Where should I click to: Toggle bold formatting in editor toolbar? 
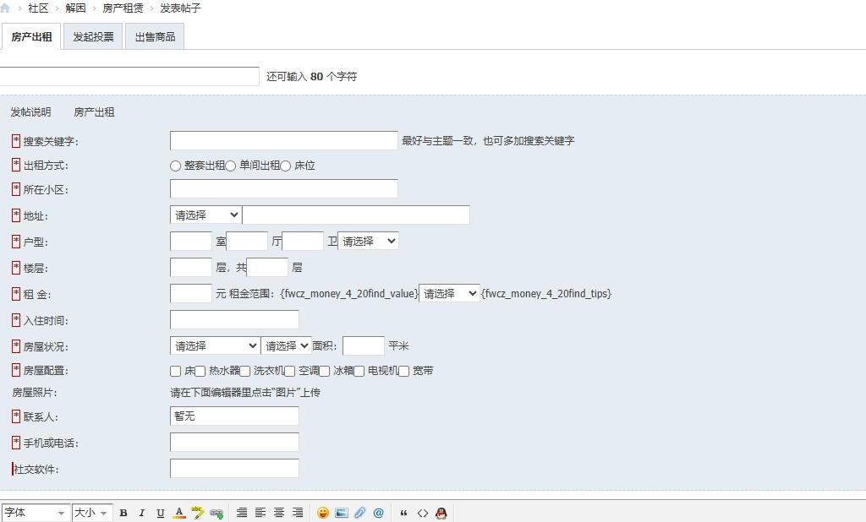click(x=123, y=513)
